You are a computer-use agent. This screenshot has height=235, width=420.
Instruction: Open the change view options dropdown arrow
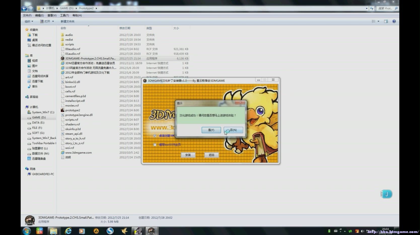click(x=378, y=21)
